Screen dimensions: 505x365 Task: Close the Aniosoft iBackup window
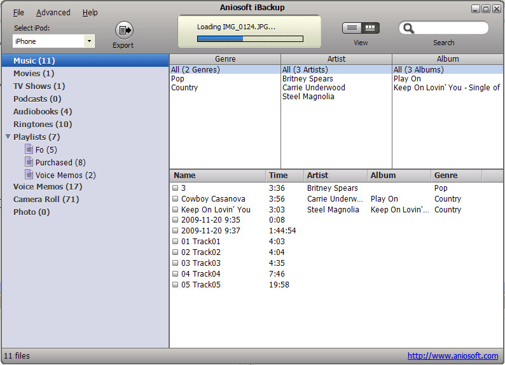click(x=496, y=9)
